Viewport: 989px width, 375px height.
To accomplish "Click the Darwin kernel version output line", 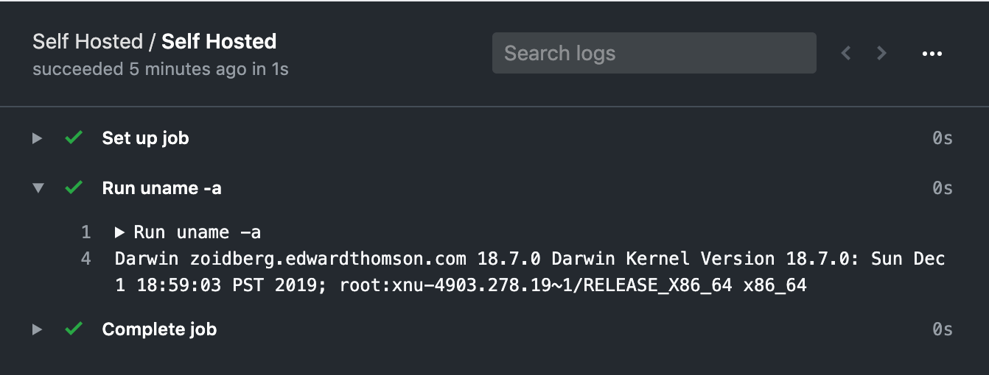I will [530, 272].
